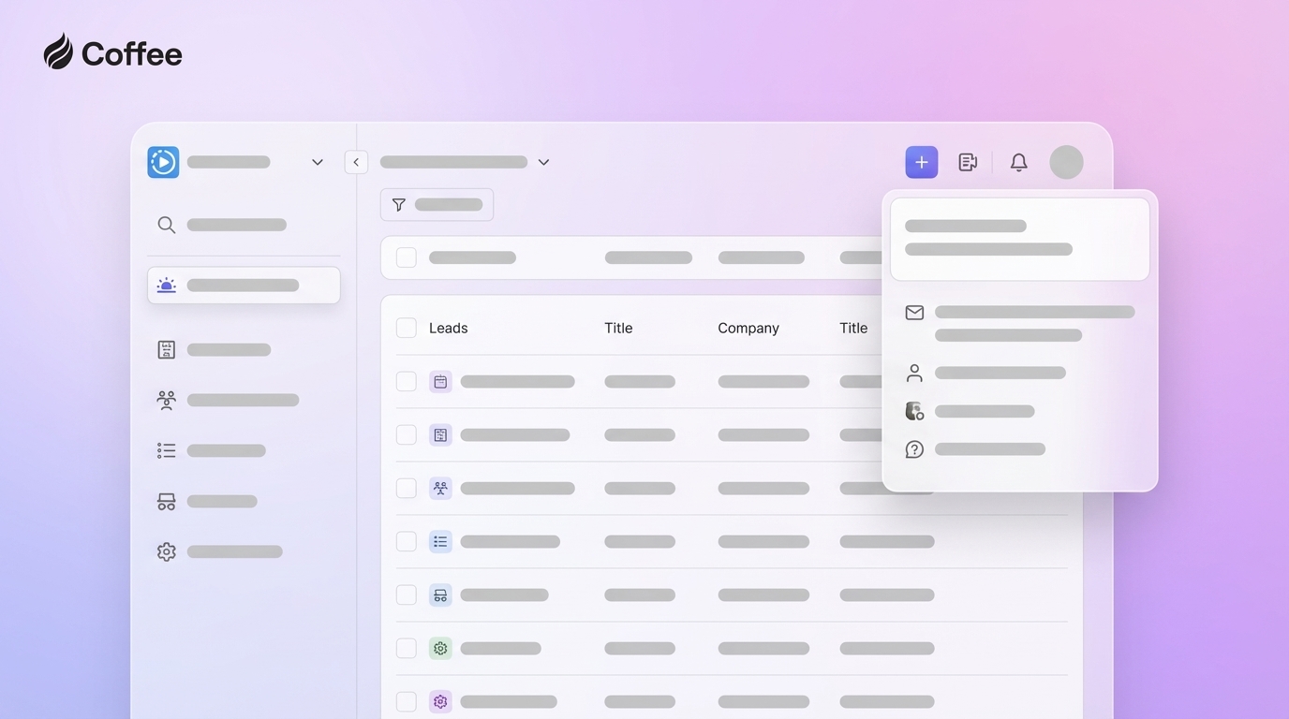Click the people icon in table row
This screenshot has width=1289, height=719.
pos(440,488)
